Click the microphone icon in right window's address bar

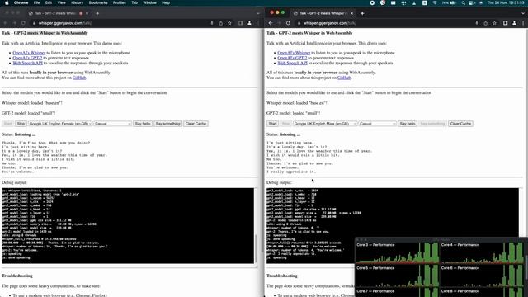point(477,23)
